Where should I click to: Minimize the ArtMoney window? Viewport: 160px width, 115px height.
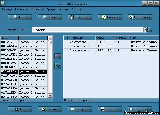point(145,3)
